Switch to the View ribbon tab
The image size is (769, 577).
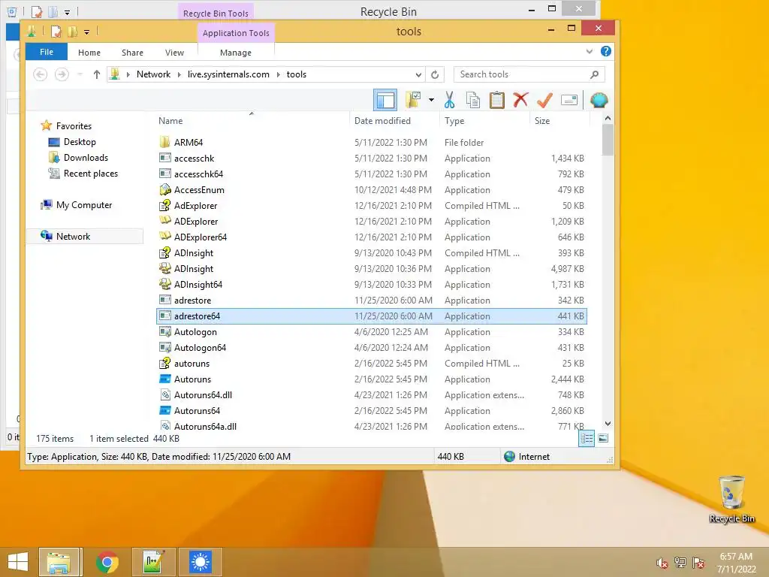(174, 53)
